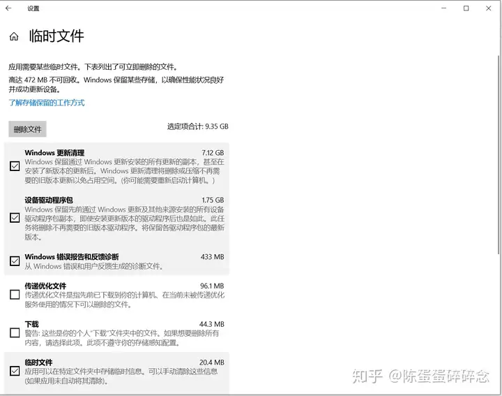Image resolution: width=502 pixels, height=396 pixels.
Task: Maximize the 设置 window
Action: (x=466, y=8)
